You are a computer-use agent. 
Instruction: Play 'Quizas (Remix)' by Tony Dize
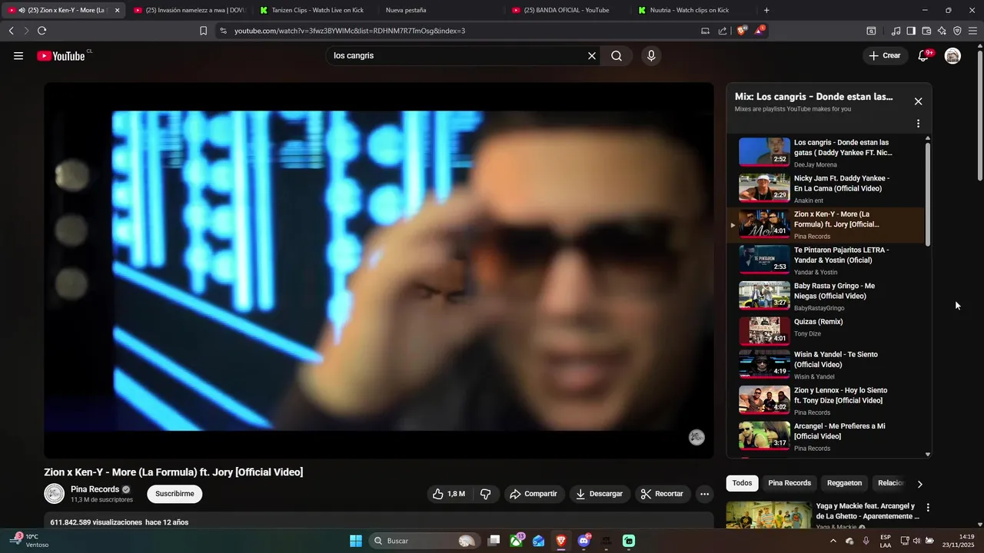[x=826, y=332]
